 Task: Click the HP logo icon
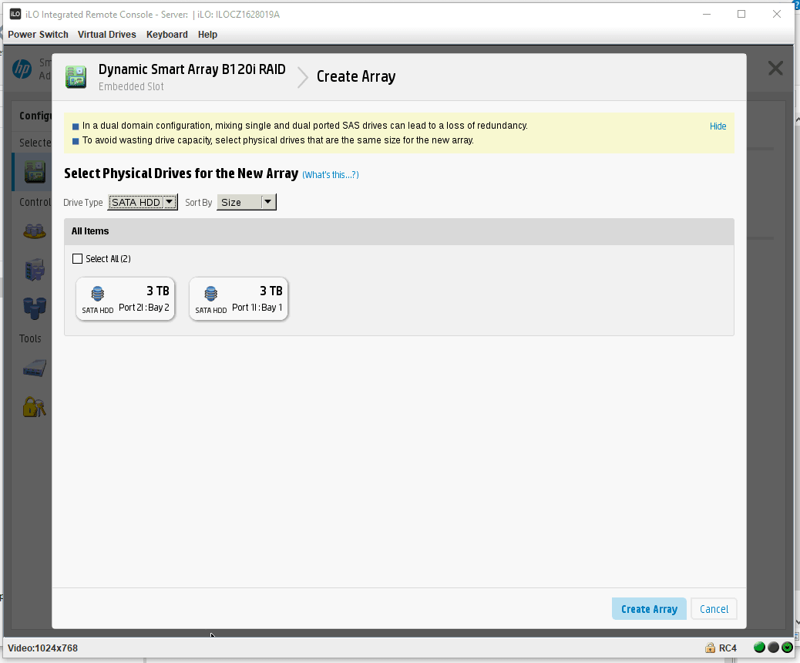[22, 69]
